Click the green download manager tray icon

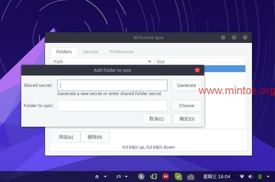(x=154, y=177)
